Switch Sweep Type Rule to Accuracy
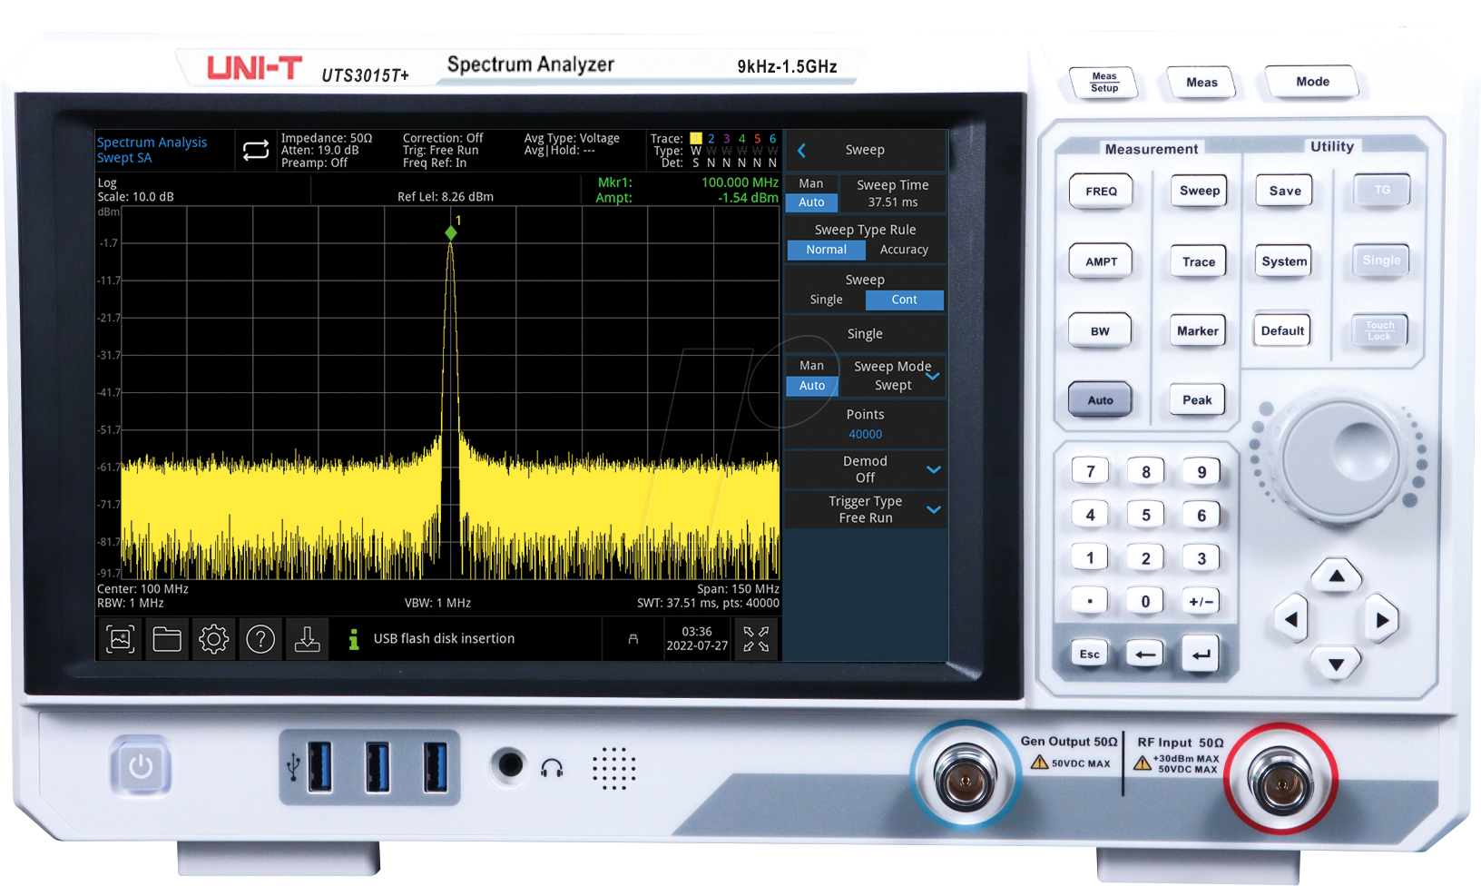1481x886 pixels. [904, 250]
